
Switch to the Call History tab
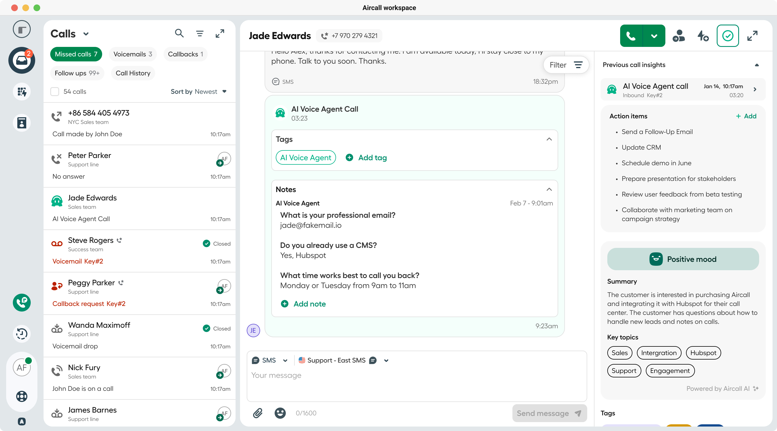[133, 73]
